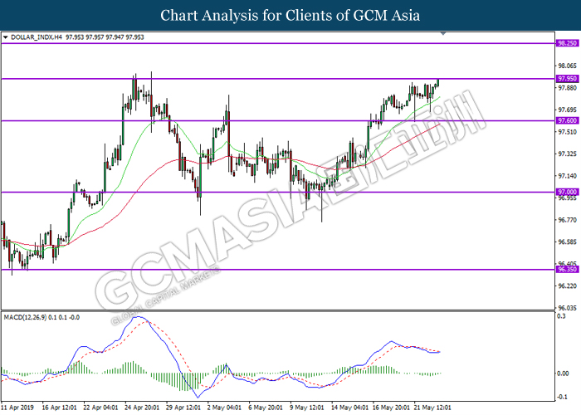The image size is (581, 415).
Task: Click the MACD -0.1 scale value
Action: pyautogui.click(x=562, y=397)
